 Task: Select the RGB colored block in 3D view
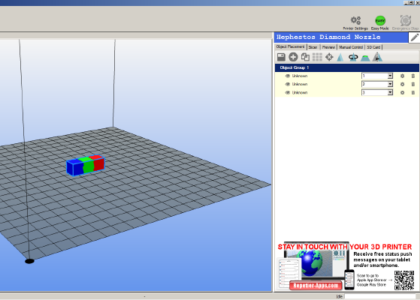[86, 165]
